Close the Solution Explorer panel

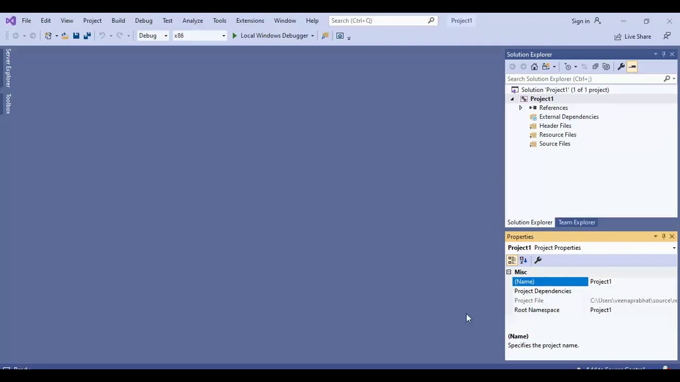tap(672, 54)
